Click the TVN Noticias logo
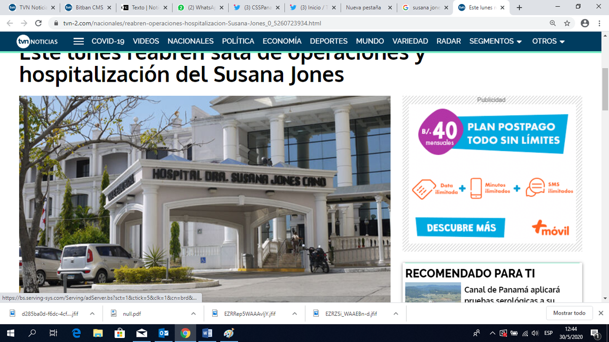609x342 pixels. click(37, 42)
